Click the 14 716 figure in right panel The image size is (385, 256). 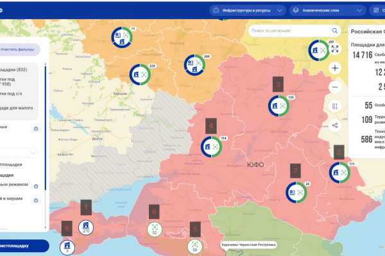(363, 55)
